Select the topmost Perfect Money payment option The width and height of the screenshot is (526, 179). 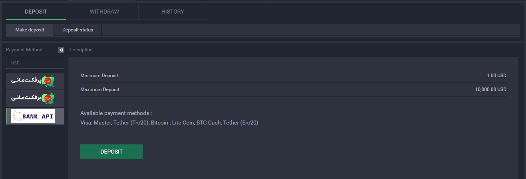tap(35, 81)
